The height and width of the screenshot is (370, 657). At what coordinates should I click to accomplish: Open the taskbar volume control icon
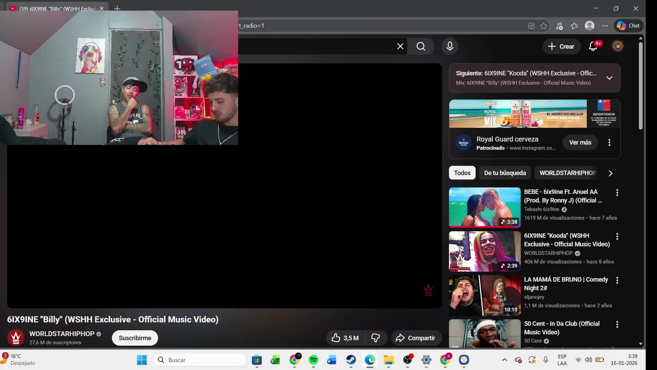588,360
